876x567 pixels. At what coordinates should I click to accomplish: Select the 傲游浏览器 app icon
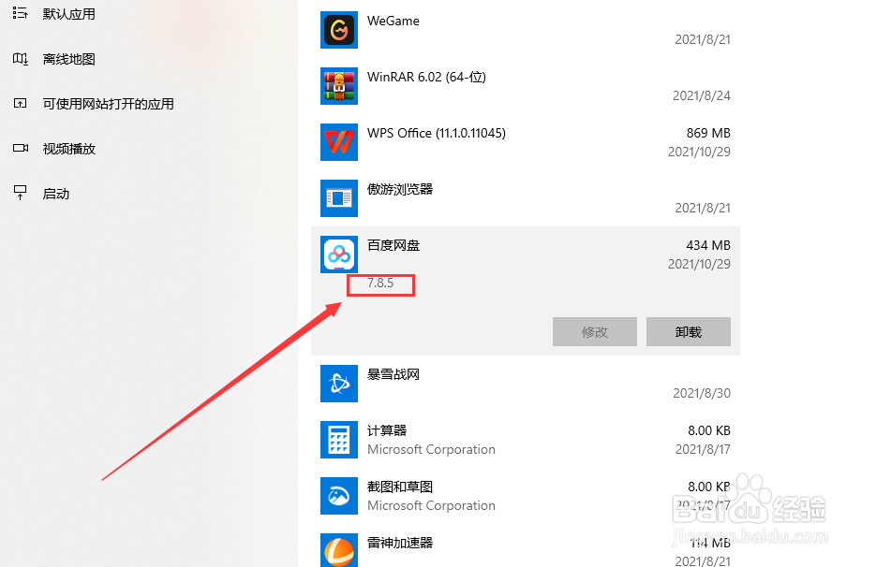(339, 198)
